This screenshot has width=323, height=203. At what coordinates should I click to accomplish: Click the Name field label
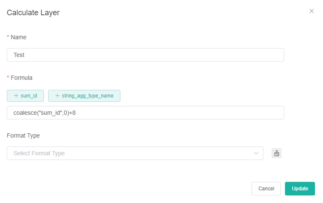pos(19,37)
